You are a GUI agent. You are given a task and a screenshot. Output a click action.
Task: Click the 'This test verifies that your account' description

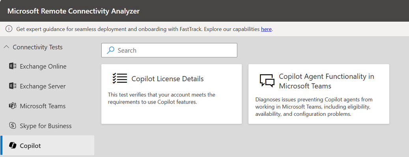[x=161, y=98]
